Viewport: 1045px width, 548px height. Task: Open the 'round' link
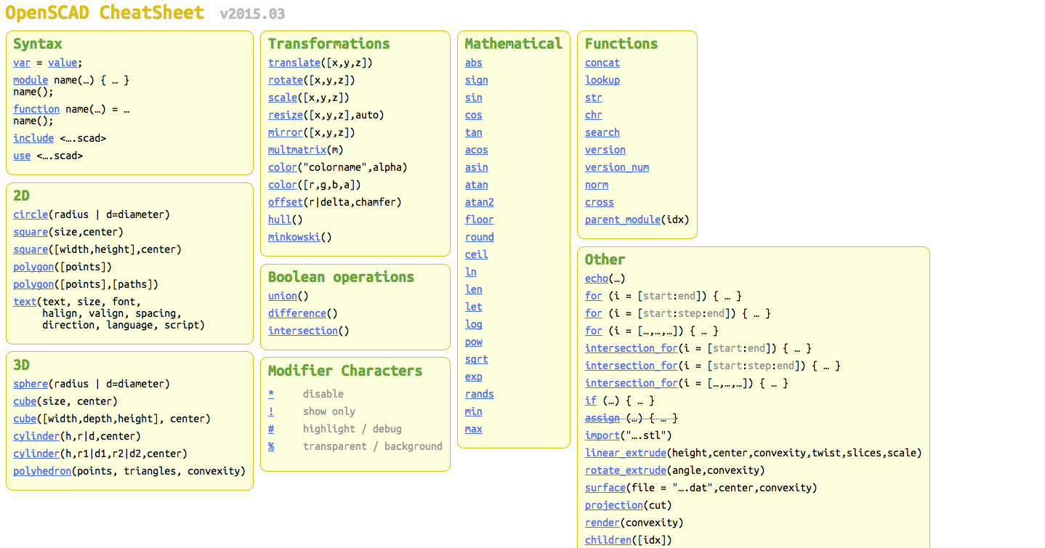click(480, 237)
